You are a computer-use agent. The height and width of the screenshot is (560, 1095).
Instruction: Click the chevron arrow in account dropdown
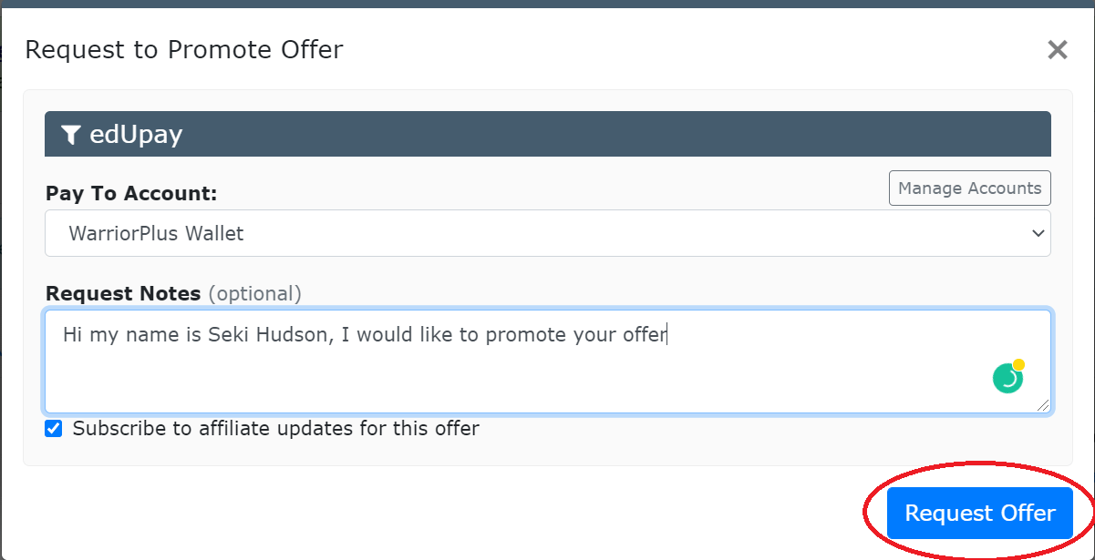click(x=1038, y=234)
